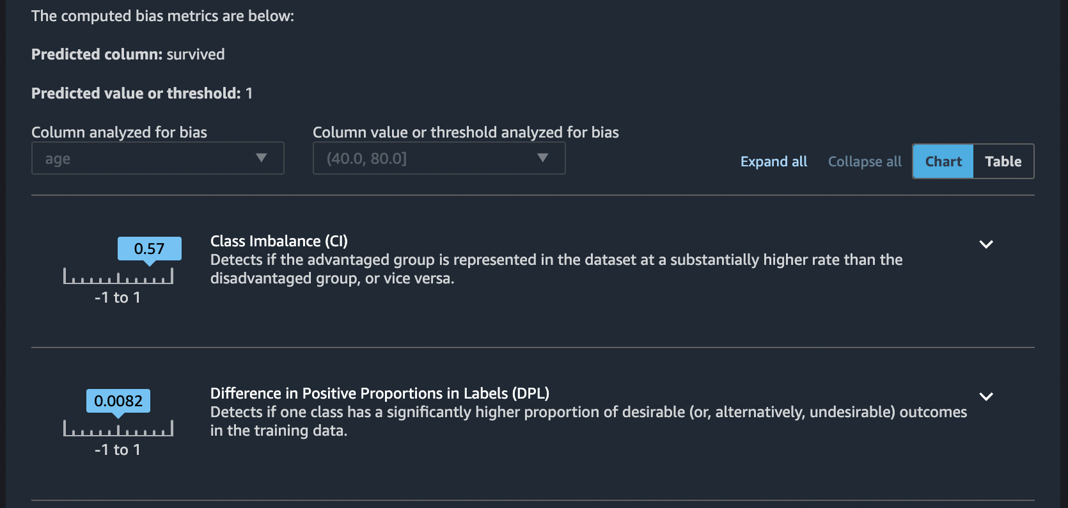Click the threshold value dropdown arrow
Viewport: 1068px width, 508px height.
pos(543,158)
